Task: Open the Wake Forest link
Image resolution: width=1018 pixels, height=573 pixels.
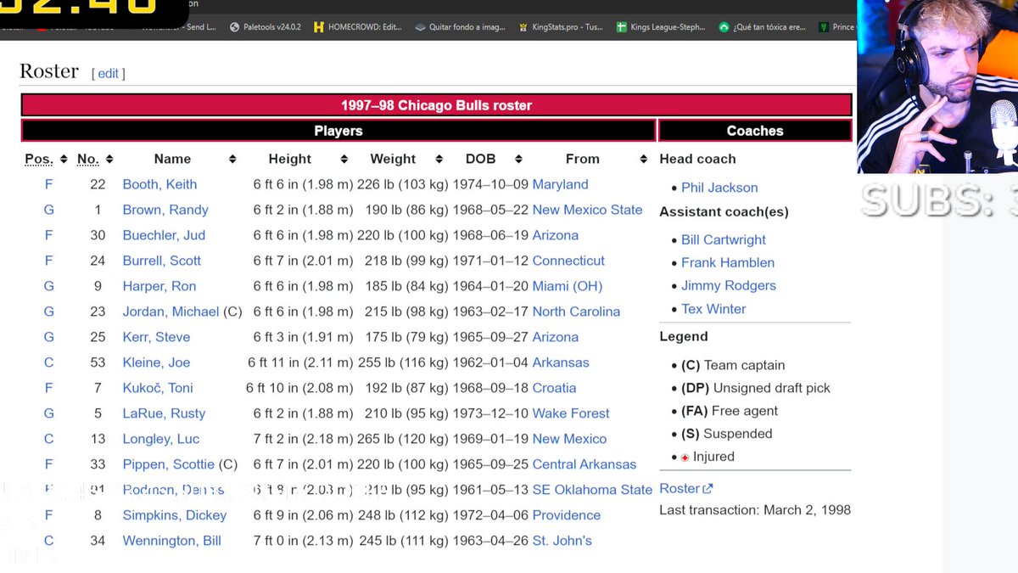Action: tap(571, 413)
